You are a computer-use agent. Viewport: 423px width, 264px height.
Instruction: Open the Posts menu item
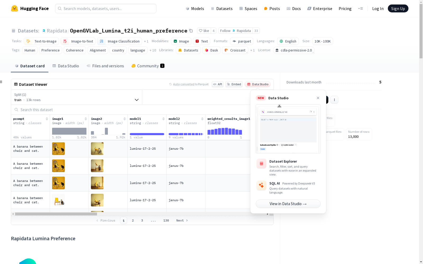272,8
